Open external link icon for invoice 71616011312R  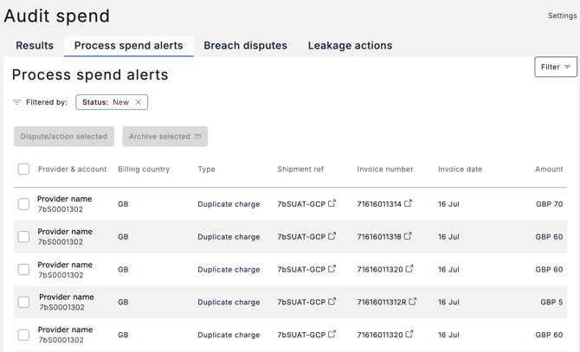[x=413, y=302]
